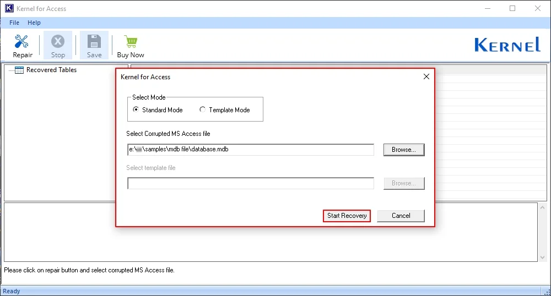Open the File menu

[x=14, y=23]
